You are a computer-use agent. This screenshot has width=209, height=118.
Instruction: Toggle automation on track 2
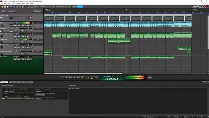(22, 26)
